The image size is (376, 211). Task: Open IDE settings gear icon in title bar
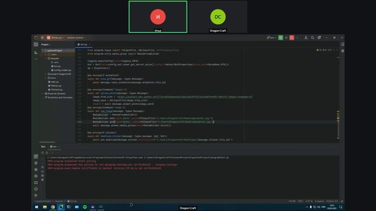pyautogui.click(x=319, y=38)
